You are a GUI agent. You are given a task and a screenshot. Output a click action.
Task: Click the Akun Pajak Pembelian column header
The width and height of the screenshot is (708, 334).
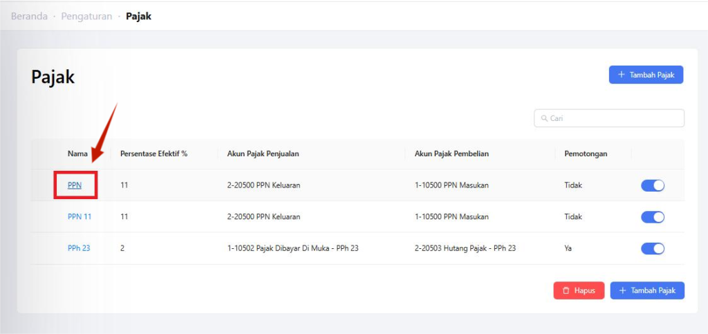coord(451,154)
